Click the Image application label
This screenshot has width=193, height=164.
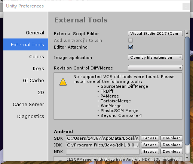pyautogui.click(x=73, y=58)
